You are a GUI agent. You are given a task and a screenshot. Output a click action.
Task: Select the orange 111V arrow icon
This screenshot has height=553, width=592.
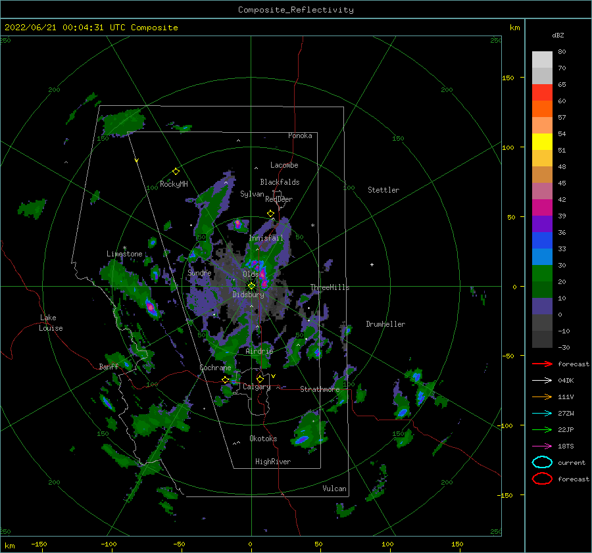pyautogui.click(x=542, y=397)
